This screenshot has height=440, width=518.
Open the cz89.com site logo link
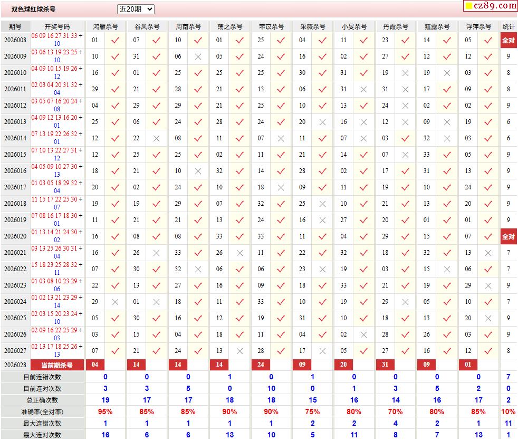coord(496,6)
